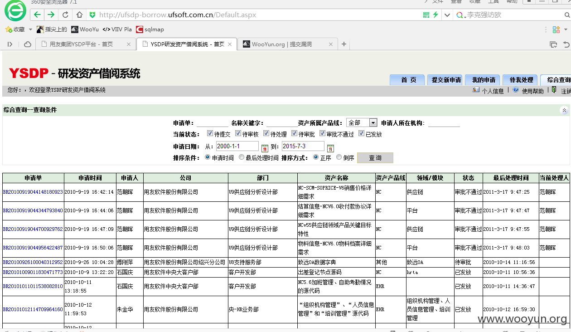Open the address bar history dropdown arrow
Image resolution: width=571 pixels, height=332 pixels.
click(x=447, y=15)
